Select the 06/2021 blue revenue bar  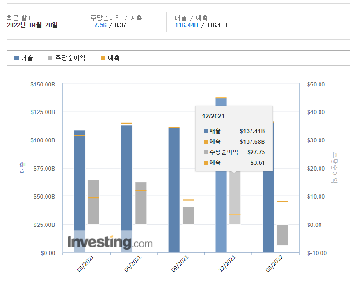coord(126,188)
